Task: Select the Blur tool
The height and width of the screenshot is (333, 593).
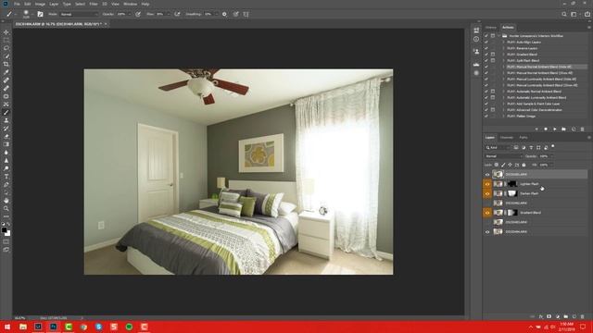Action: [6, 152]
